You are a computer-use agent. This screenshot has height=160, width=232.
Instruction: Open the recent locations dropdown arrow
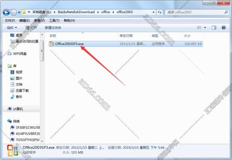point(19,13)
